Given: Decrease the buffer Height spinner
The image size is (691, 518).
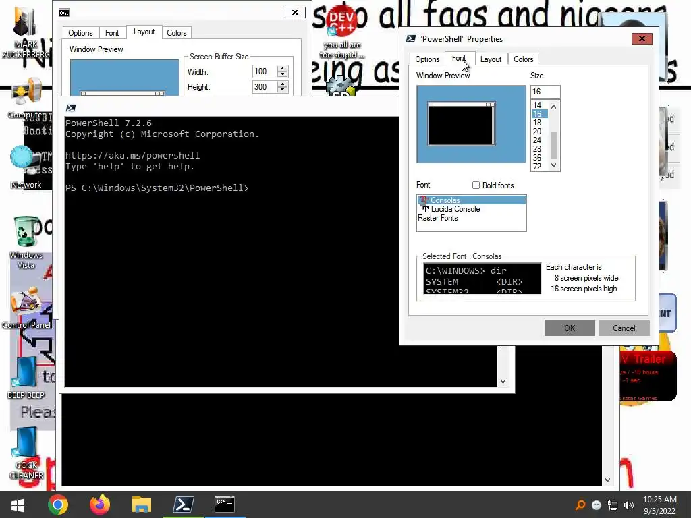Looking at the screenshot, I should tap(283, 90).
